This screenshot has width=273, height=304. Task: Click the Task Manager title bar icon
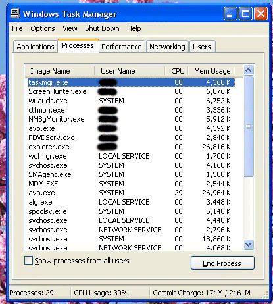click(x=15, y=14)
